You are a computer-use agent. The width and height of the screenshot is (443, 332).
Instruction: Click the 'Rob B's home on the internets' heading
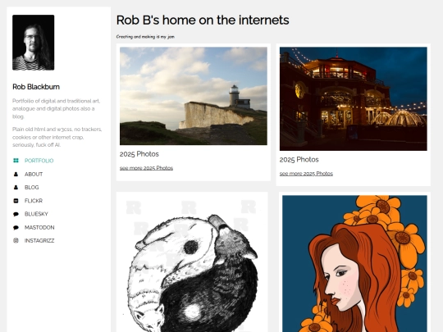tap(203, 20)
